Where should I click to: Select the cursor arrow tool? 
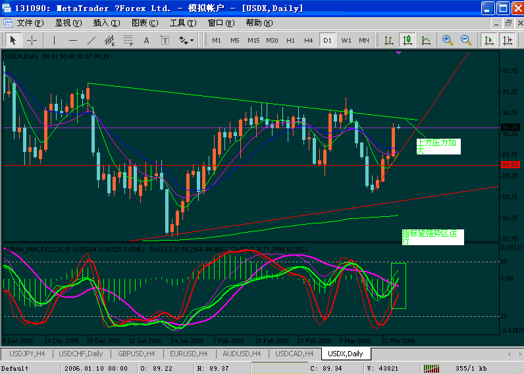coord(13,40)
